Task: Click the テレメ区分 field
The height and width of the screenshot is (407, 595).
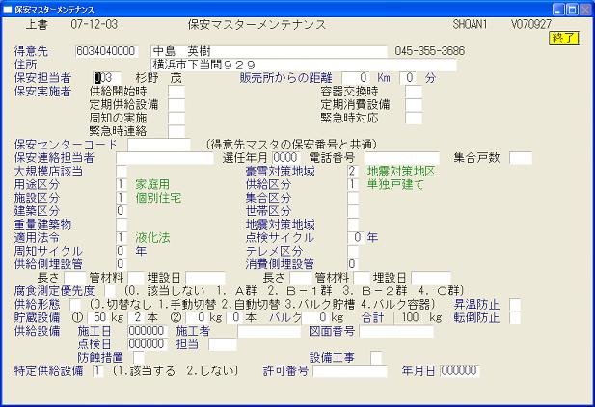Action: point(353,252)
